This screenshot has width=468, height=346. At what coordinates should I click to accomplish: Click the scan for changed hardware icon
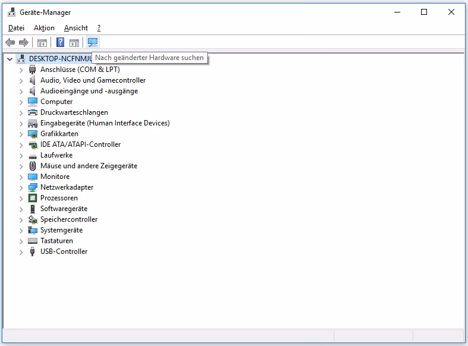click(93, 42)
